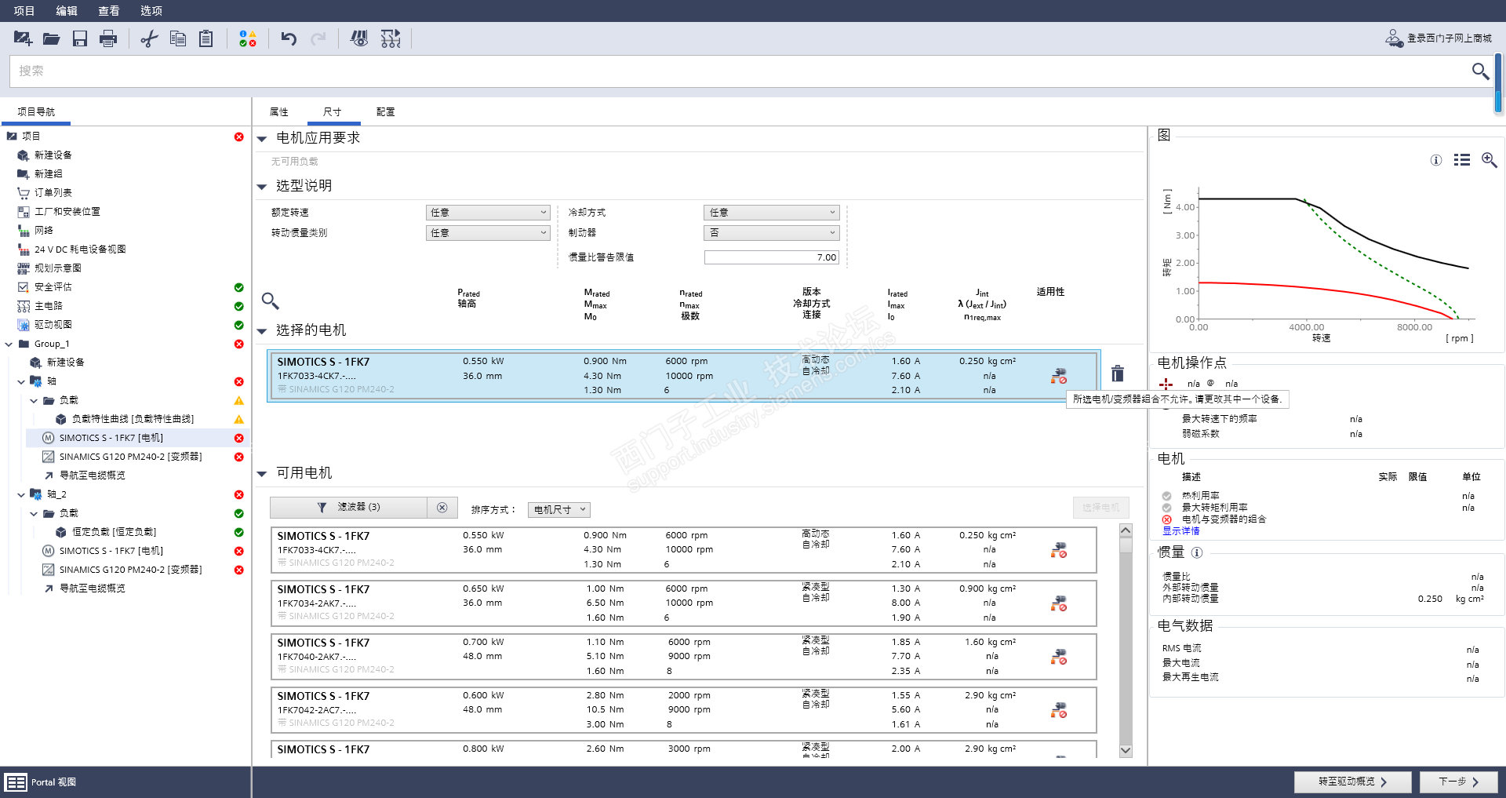The image size is (1506, 798).
Task: Collapse the 可用电机 section
Action: (262, 474)
